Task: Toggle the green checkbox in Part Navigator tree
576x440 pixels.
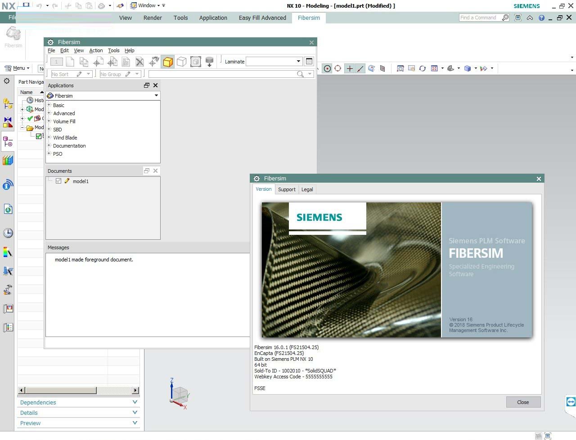Action: point(39,136)
